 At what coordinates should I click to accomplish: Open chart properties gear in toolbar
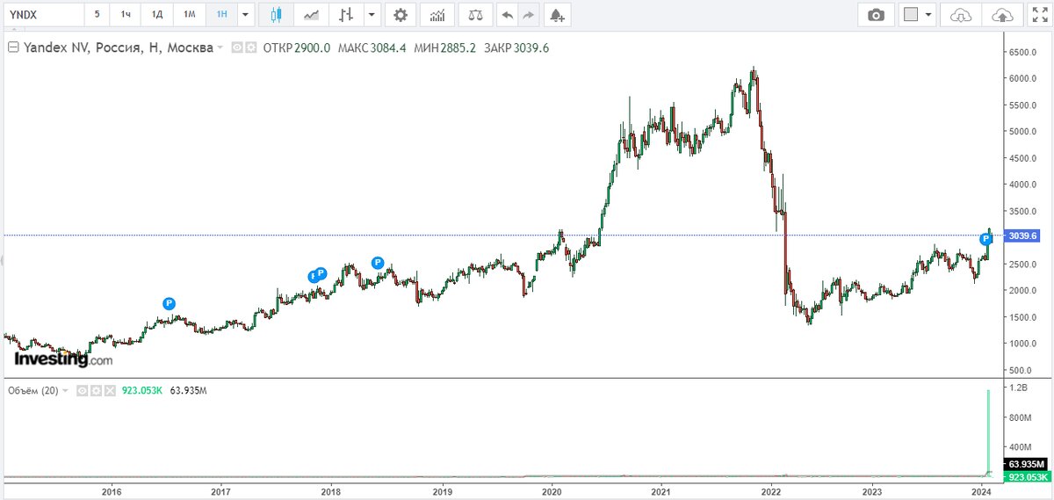tap(401, 15)
